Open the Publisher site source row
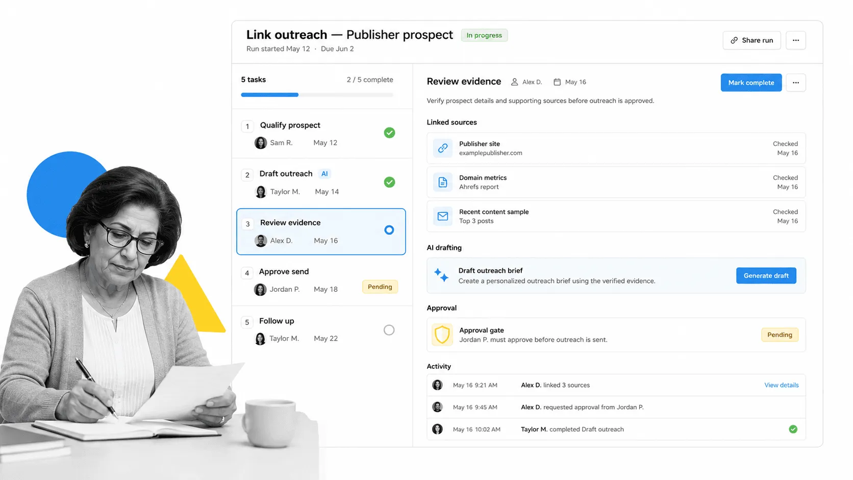 pyautogui.click(x=616, y=148)
